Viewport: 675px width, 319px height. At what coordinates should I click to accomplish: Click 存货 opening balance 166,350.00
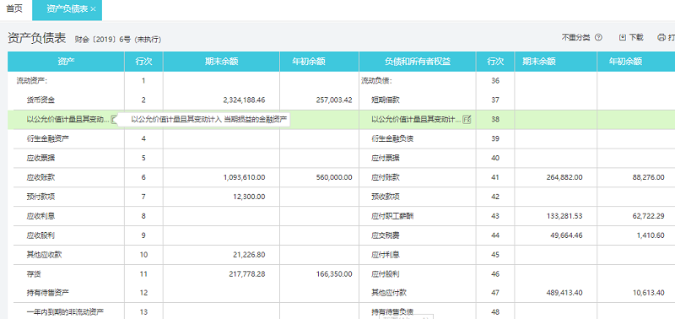333,273
